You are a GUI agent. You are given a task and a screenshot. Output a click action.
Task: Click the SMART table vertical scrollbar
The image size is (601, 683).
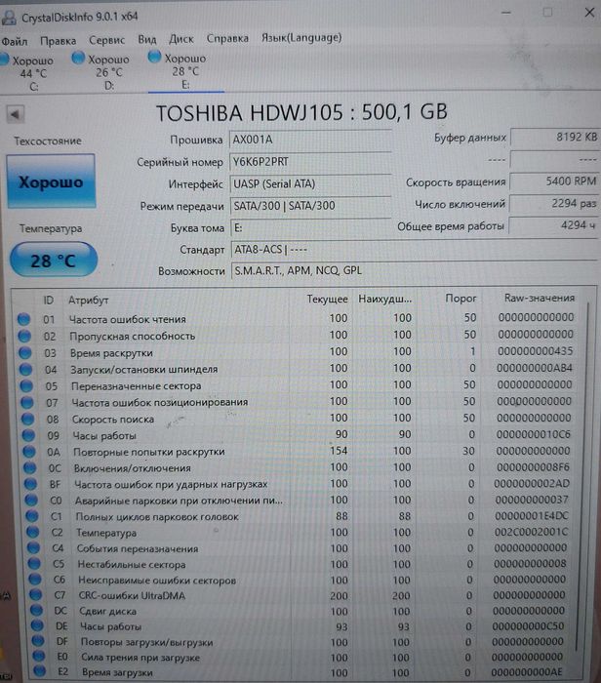click(x=583, y=479)
